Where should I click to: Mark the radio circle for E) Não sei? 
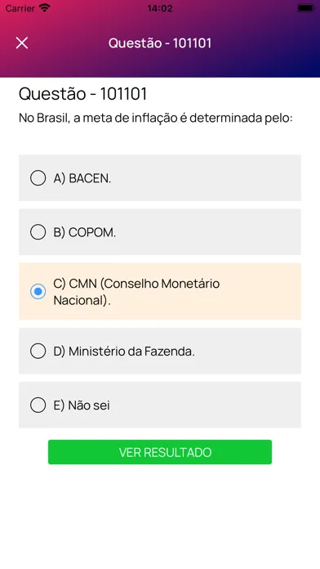(x=38, y=405)
